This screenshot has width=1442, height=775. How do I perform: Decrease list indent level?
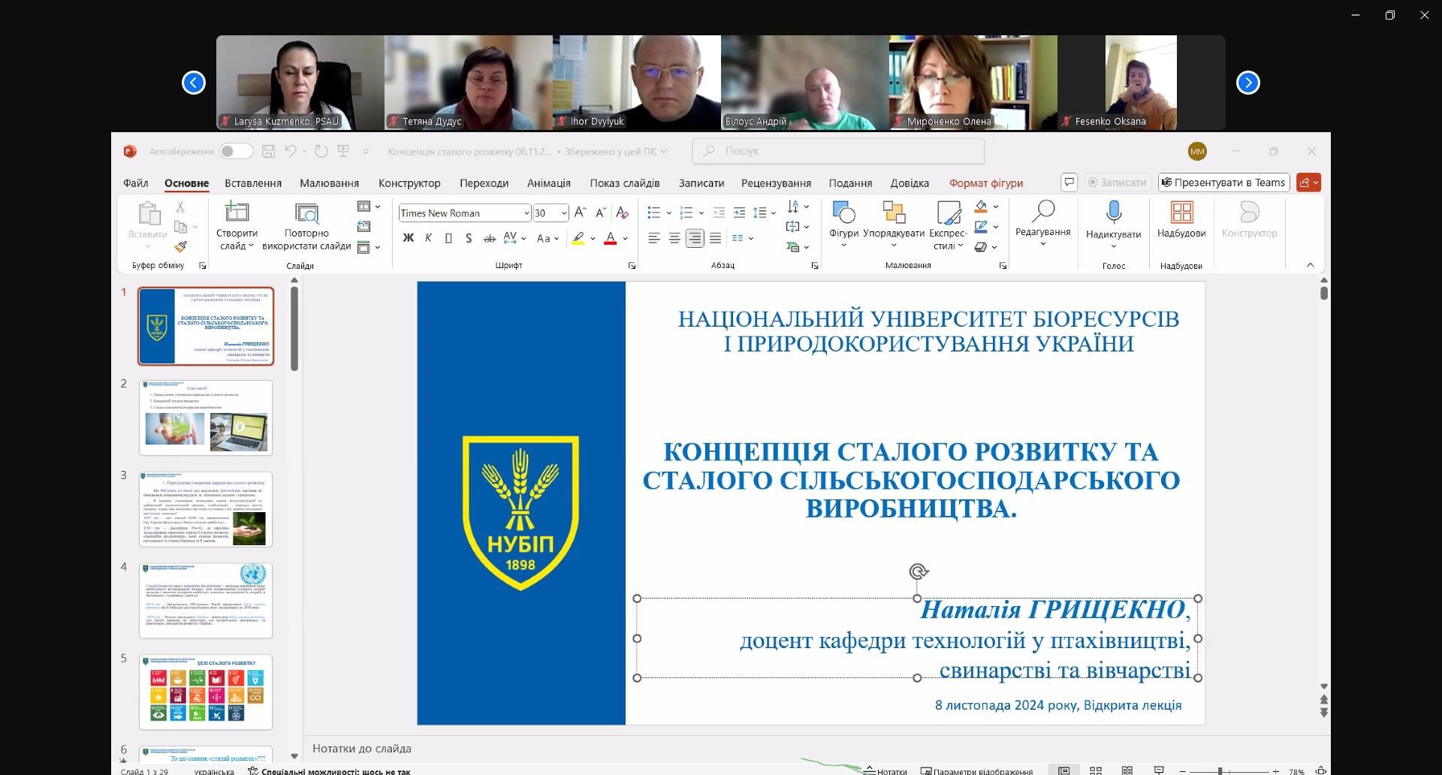pyautogui.click(x=719, y=213)
